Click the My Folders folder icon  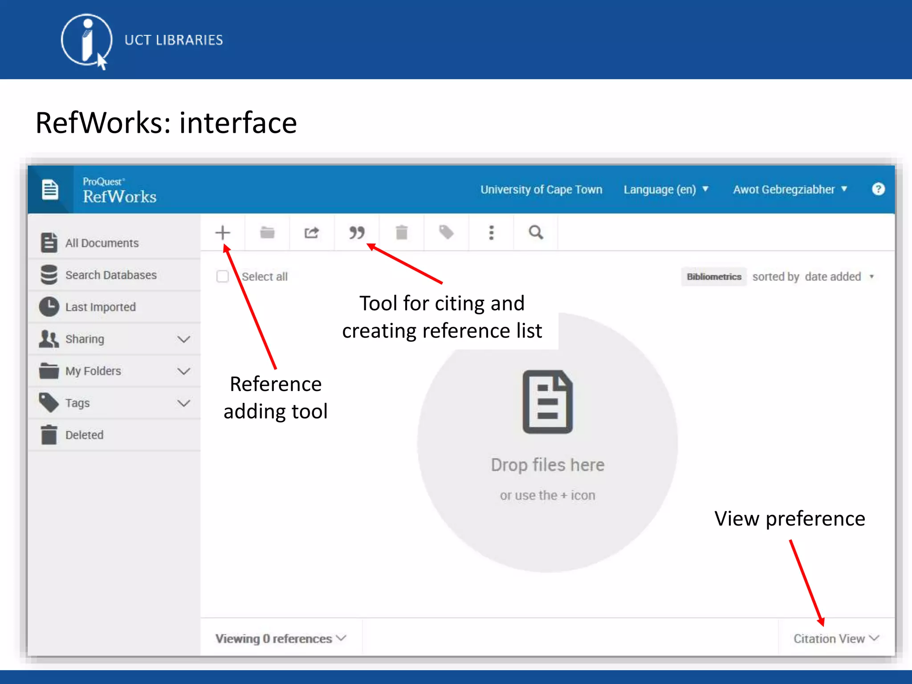[x=49, y=371]
